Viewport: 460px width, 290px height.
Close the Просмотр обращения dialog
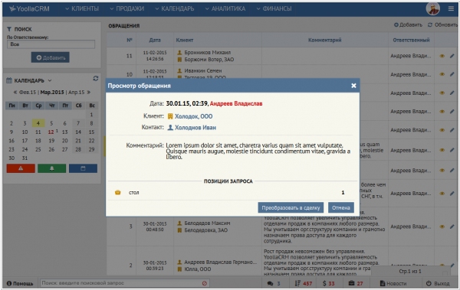pos(353,86)
